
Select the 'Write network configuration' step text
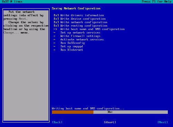point(84,22)
